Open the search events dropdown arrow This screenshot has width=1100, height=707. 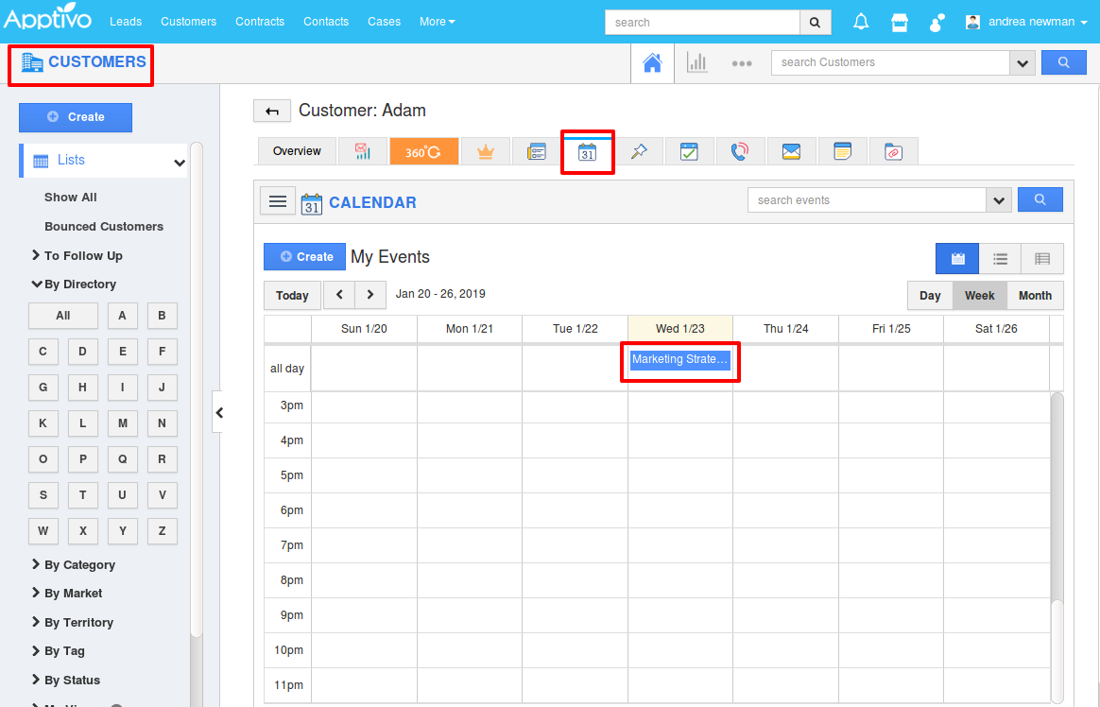(x=999, y=200)
